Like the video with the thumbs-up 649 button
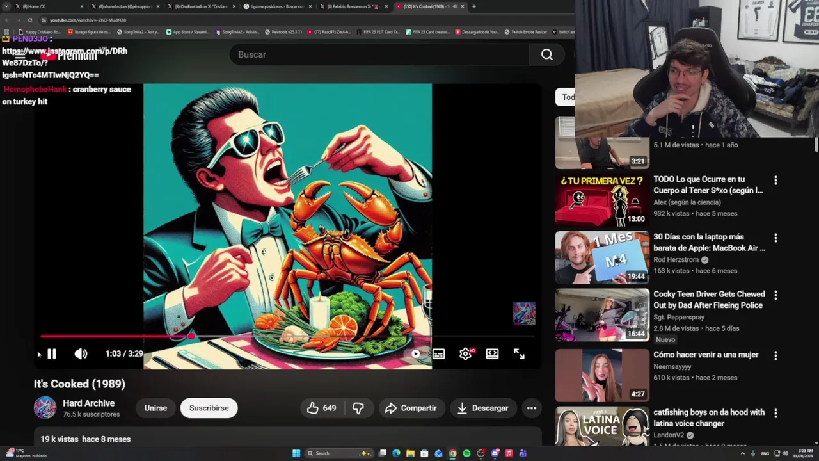This screenshot has height=461, width=819. pyautogui.click(x=323, y=408)
